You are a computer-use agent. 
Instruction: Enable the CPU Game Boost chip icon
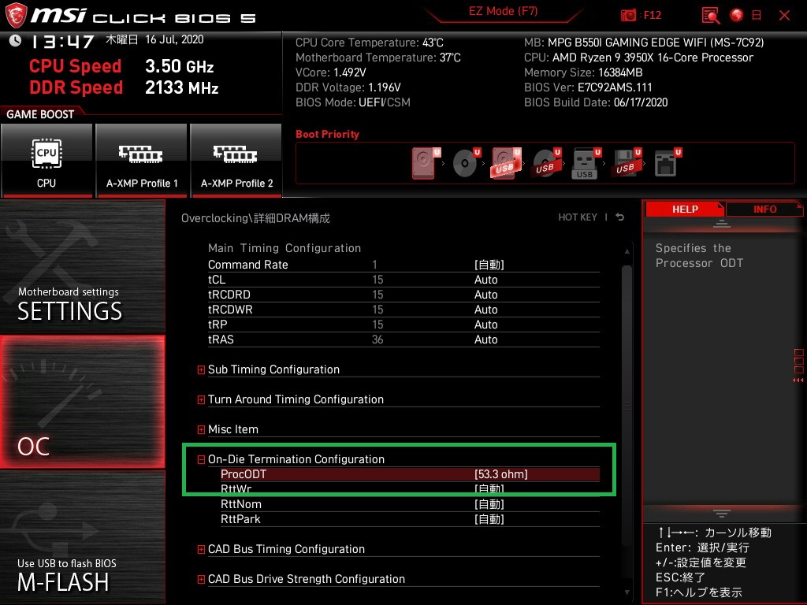click(46, 154)
